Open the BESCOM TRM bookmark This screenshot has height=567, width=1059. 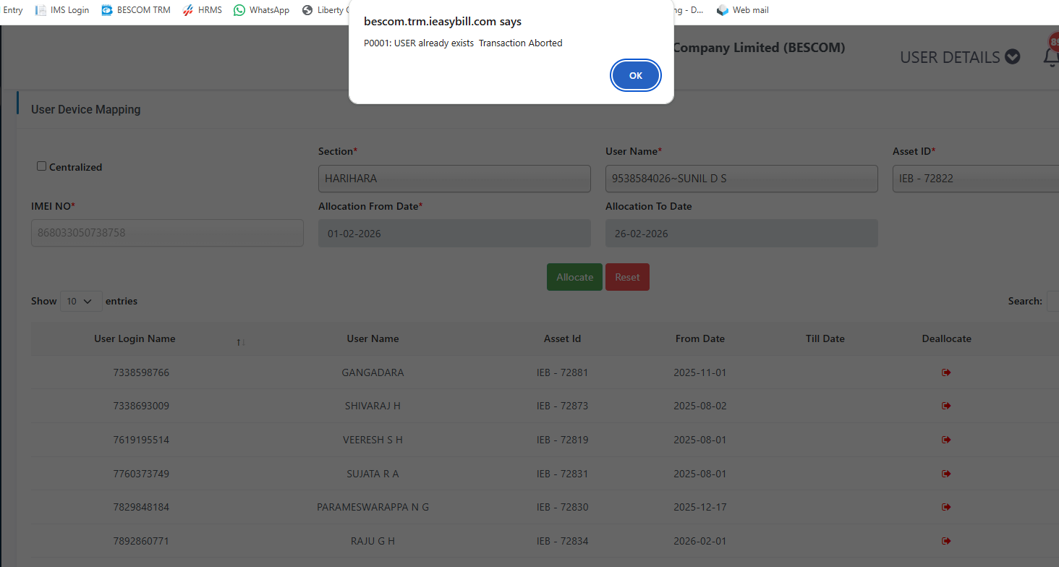point(136,10)
